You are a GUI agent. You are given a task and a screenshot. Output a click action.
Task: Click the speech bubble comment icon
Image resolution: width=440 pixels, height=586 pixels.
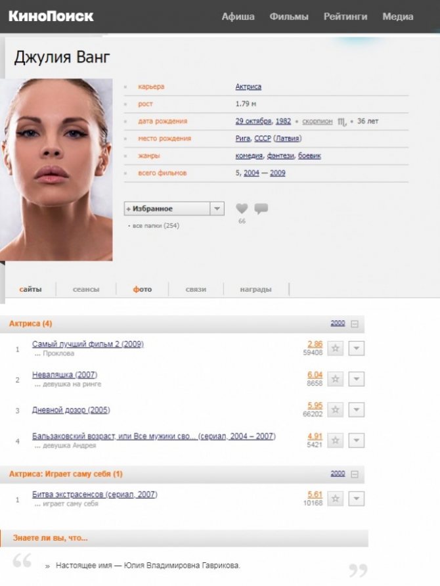point(261,209)
